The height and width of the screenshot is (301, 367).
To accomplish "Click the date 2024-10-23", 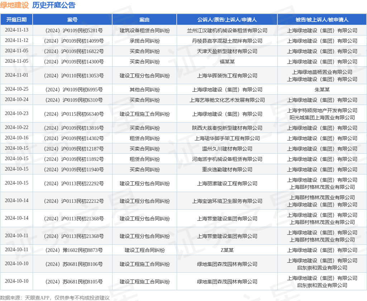I will pyautogui.click(x=16, y=114).
